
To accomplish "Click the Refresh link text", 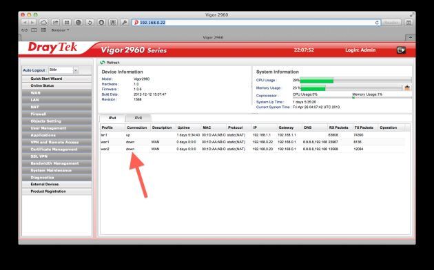I will click(x=113, y=63).
